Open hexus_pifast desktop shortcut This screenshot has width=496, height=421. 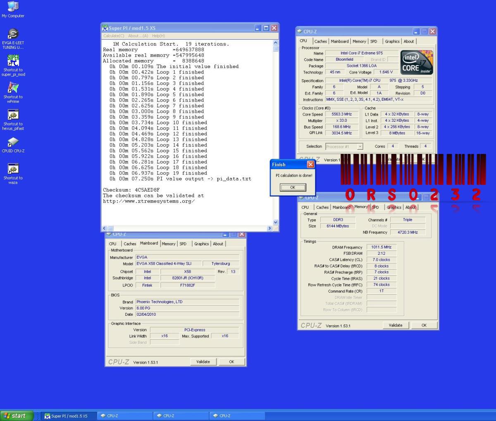click(x=13, y=120)
